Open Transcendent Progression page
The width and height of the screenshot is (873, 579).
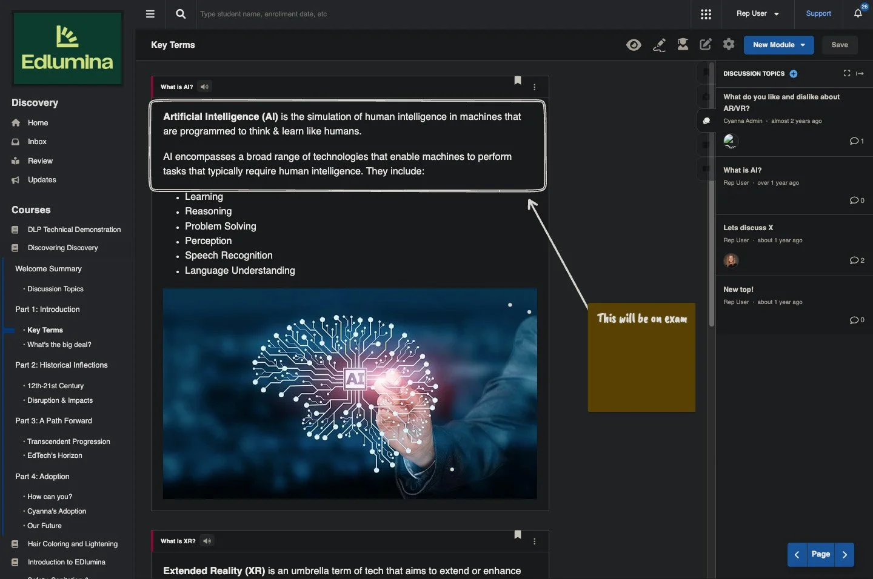69,442
